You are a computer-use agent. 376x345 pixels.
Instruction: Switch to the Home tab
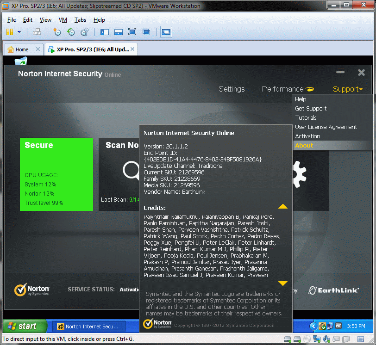pyautogui.click(x=22, y=49)
